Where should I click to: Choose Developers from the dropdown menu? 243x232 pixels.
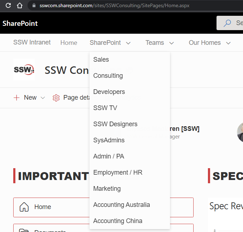pyautogui.click(x=130, y=92)
